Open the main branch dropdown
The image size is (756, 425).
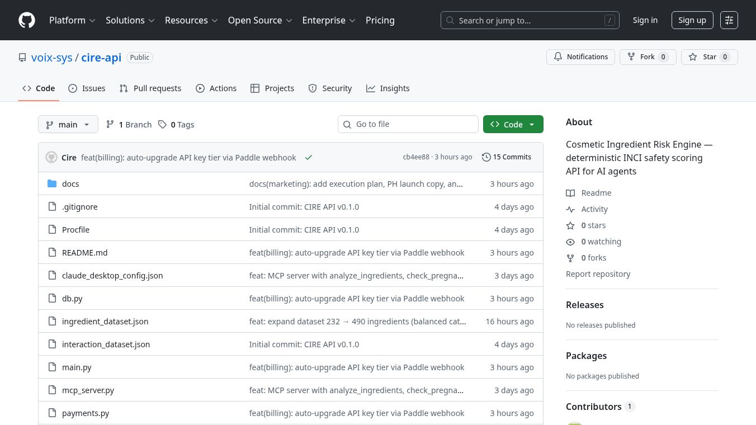68,125
